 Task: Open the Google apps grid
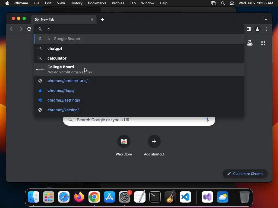click(263, 43)
